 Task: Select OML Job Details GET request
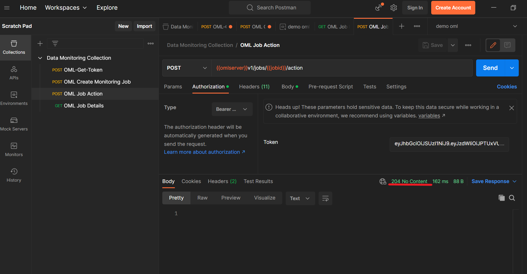pyautogui.click(x=95, y=106)
